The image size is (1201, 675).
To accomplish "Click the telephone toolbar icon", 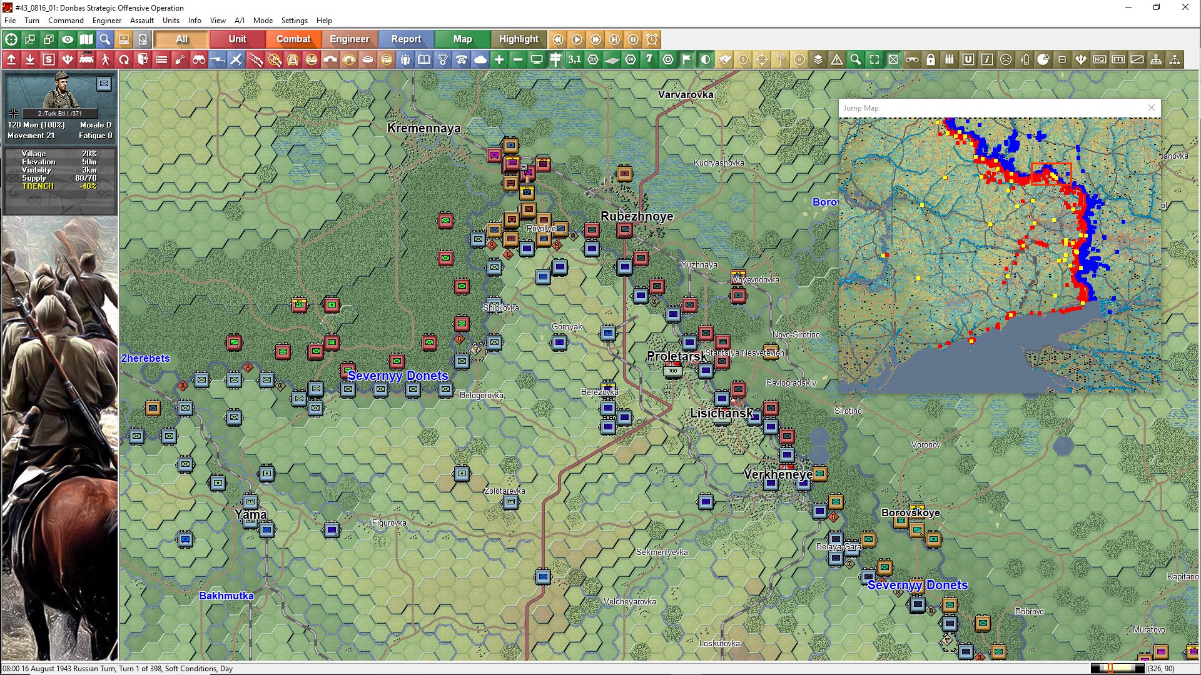I will tap(462, 59).
